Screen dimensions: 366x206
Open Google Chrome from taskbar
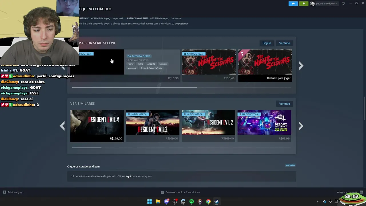(208, 201)
